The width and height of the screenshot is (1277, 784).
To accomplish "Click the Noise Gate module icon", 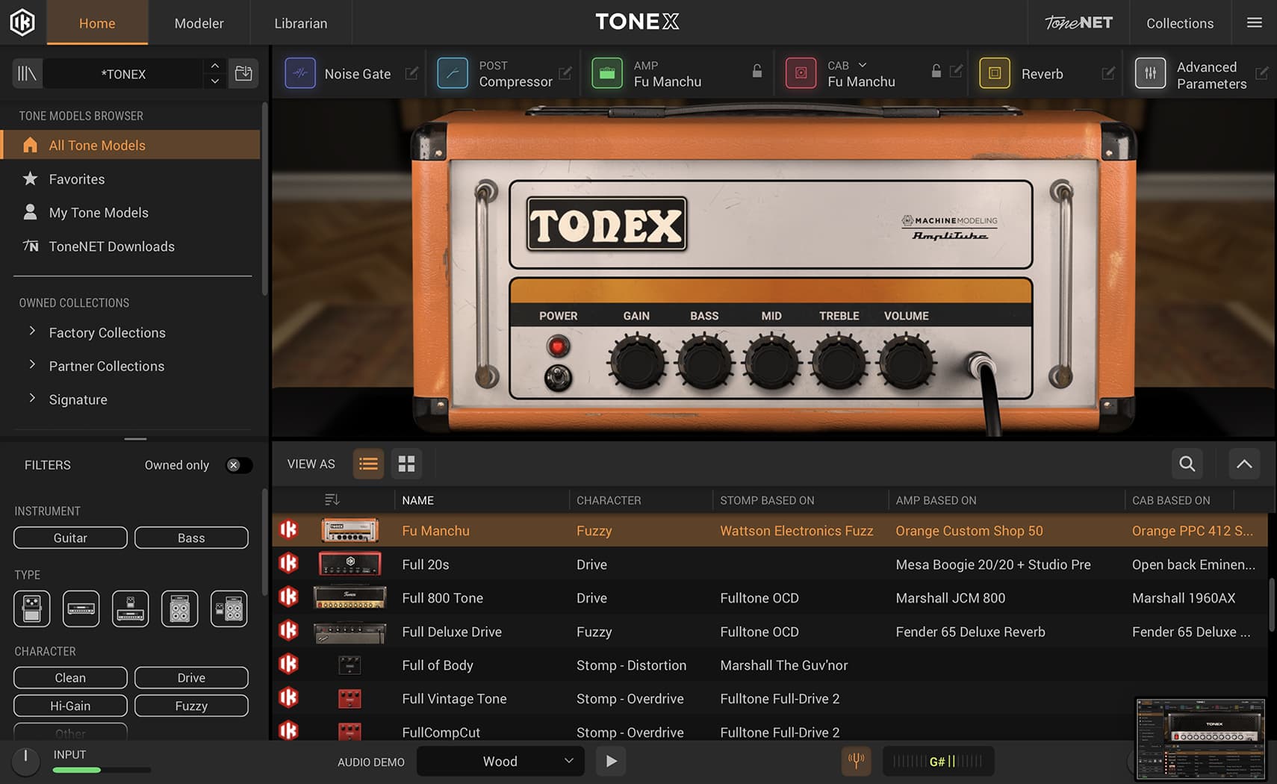I will 300,73.
